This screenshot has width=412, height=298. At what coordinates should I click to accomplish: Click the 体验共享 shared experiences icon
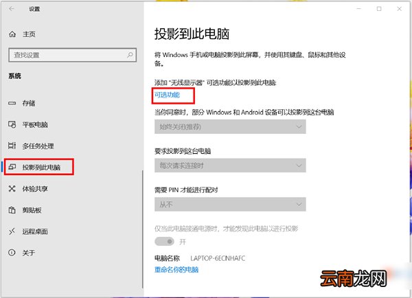(x=12, y=189)
